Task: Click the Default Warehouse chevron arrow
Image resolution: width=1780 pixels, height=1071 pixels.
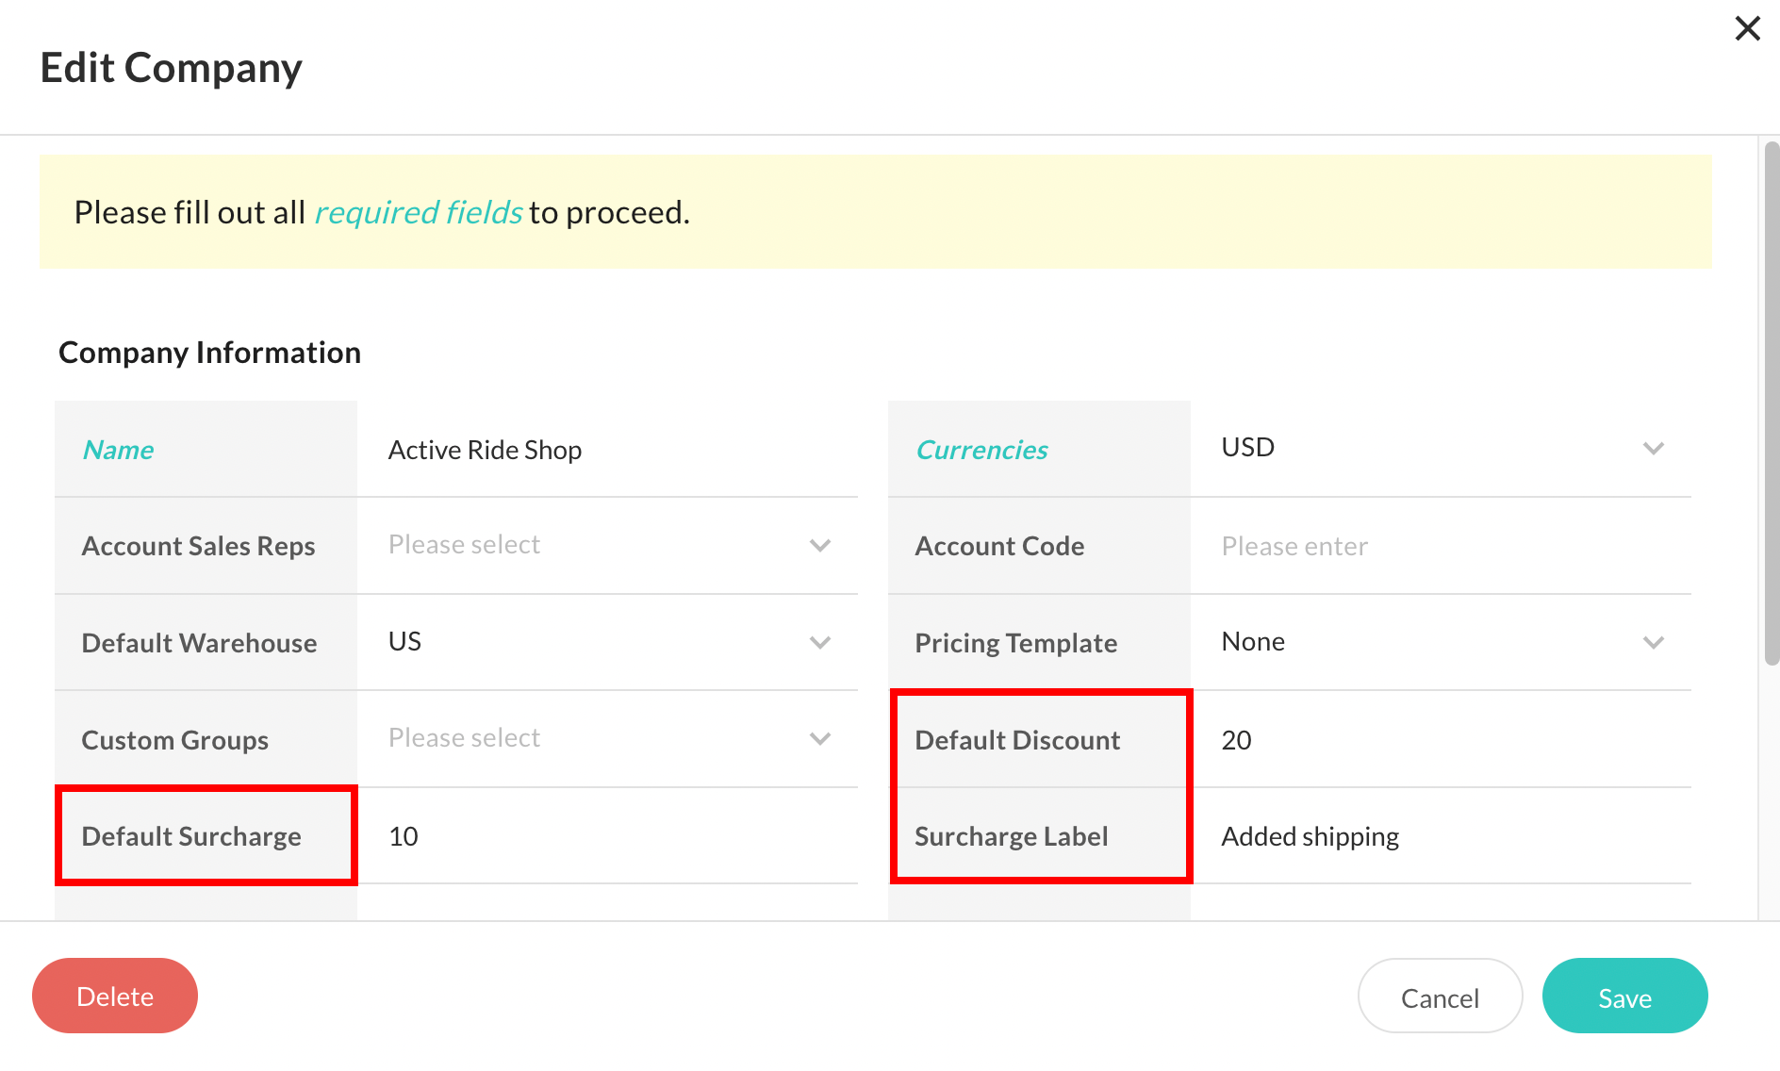Action: 819,642
